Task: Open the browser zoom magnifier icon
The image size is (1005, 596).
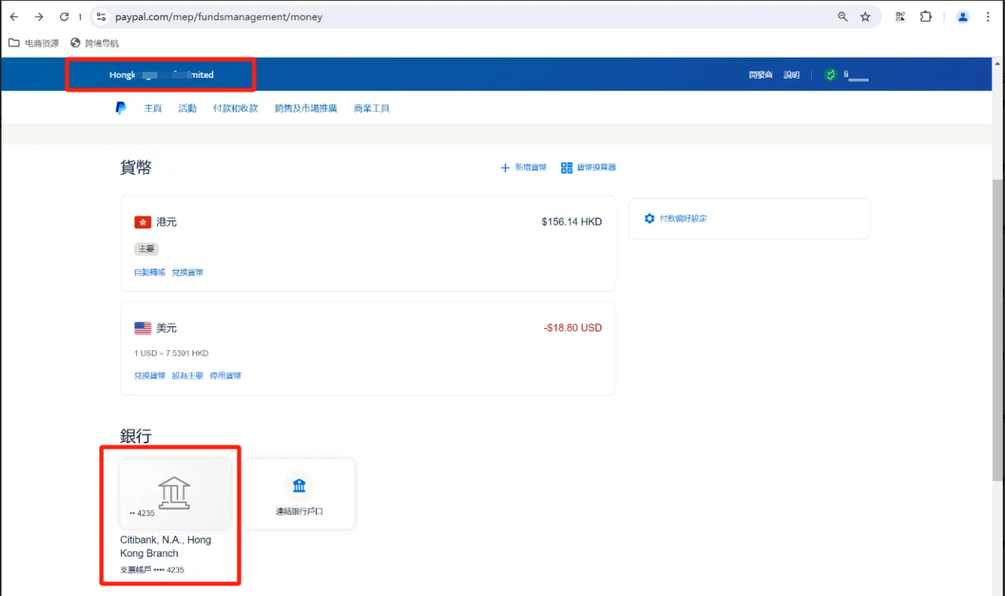Action: 843,16
